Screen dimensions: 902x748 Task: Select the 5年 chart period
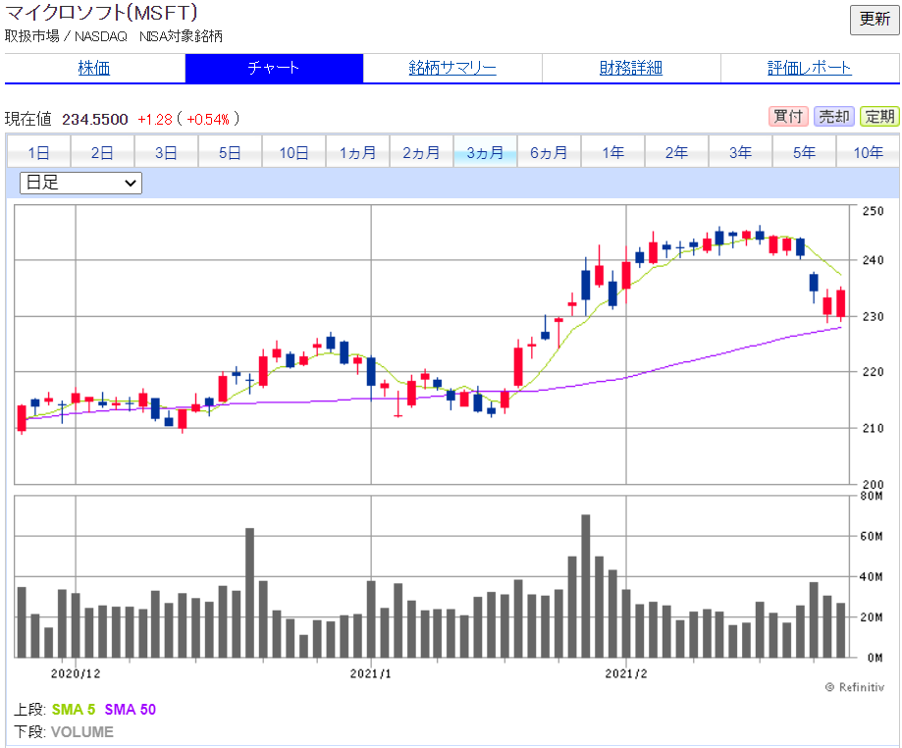click(x=804, y=152)
